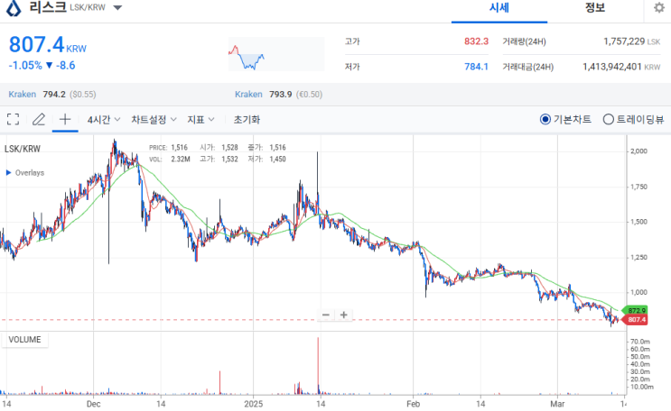The width and height of the screenshot is (671, 411).
Task: Click the Feb date axis label
Action: (x=413, y=404)
